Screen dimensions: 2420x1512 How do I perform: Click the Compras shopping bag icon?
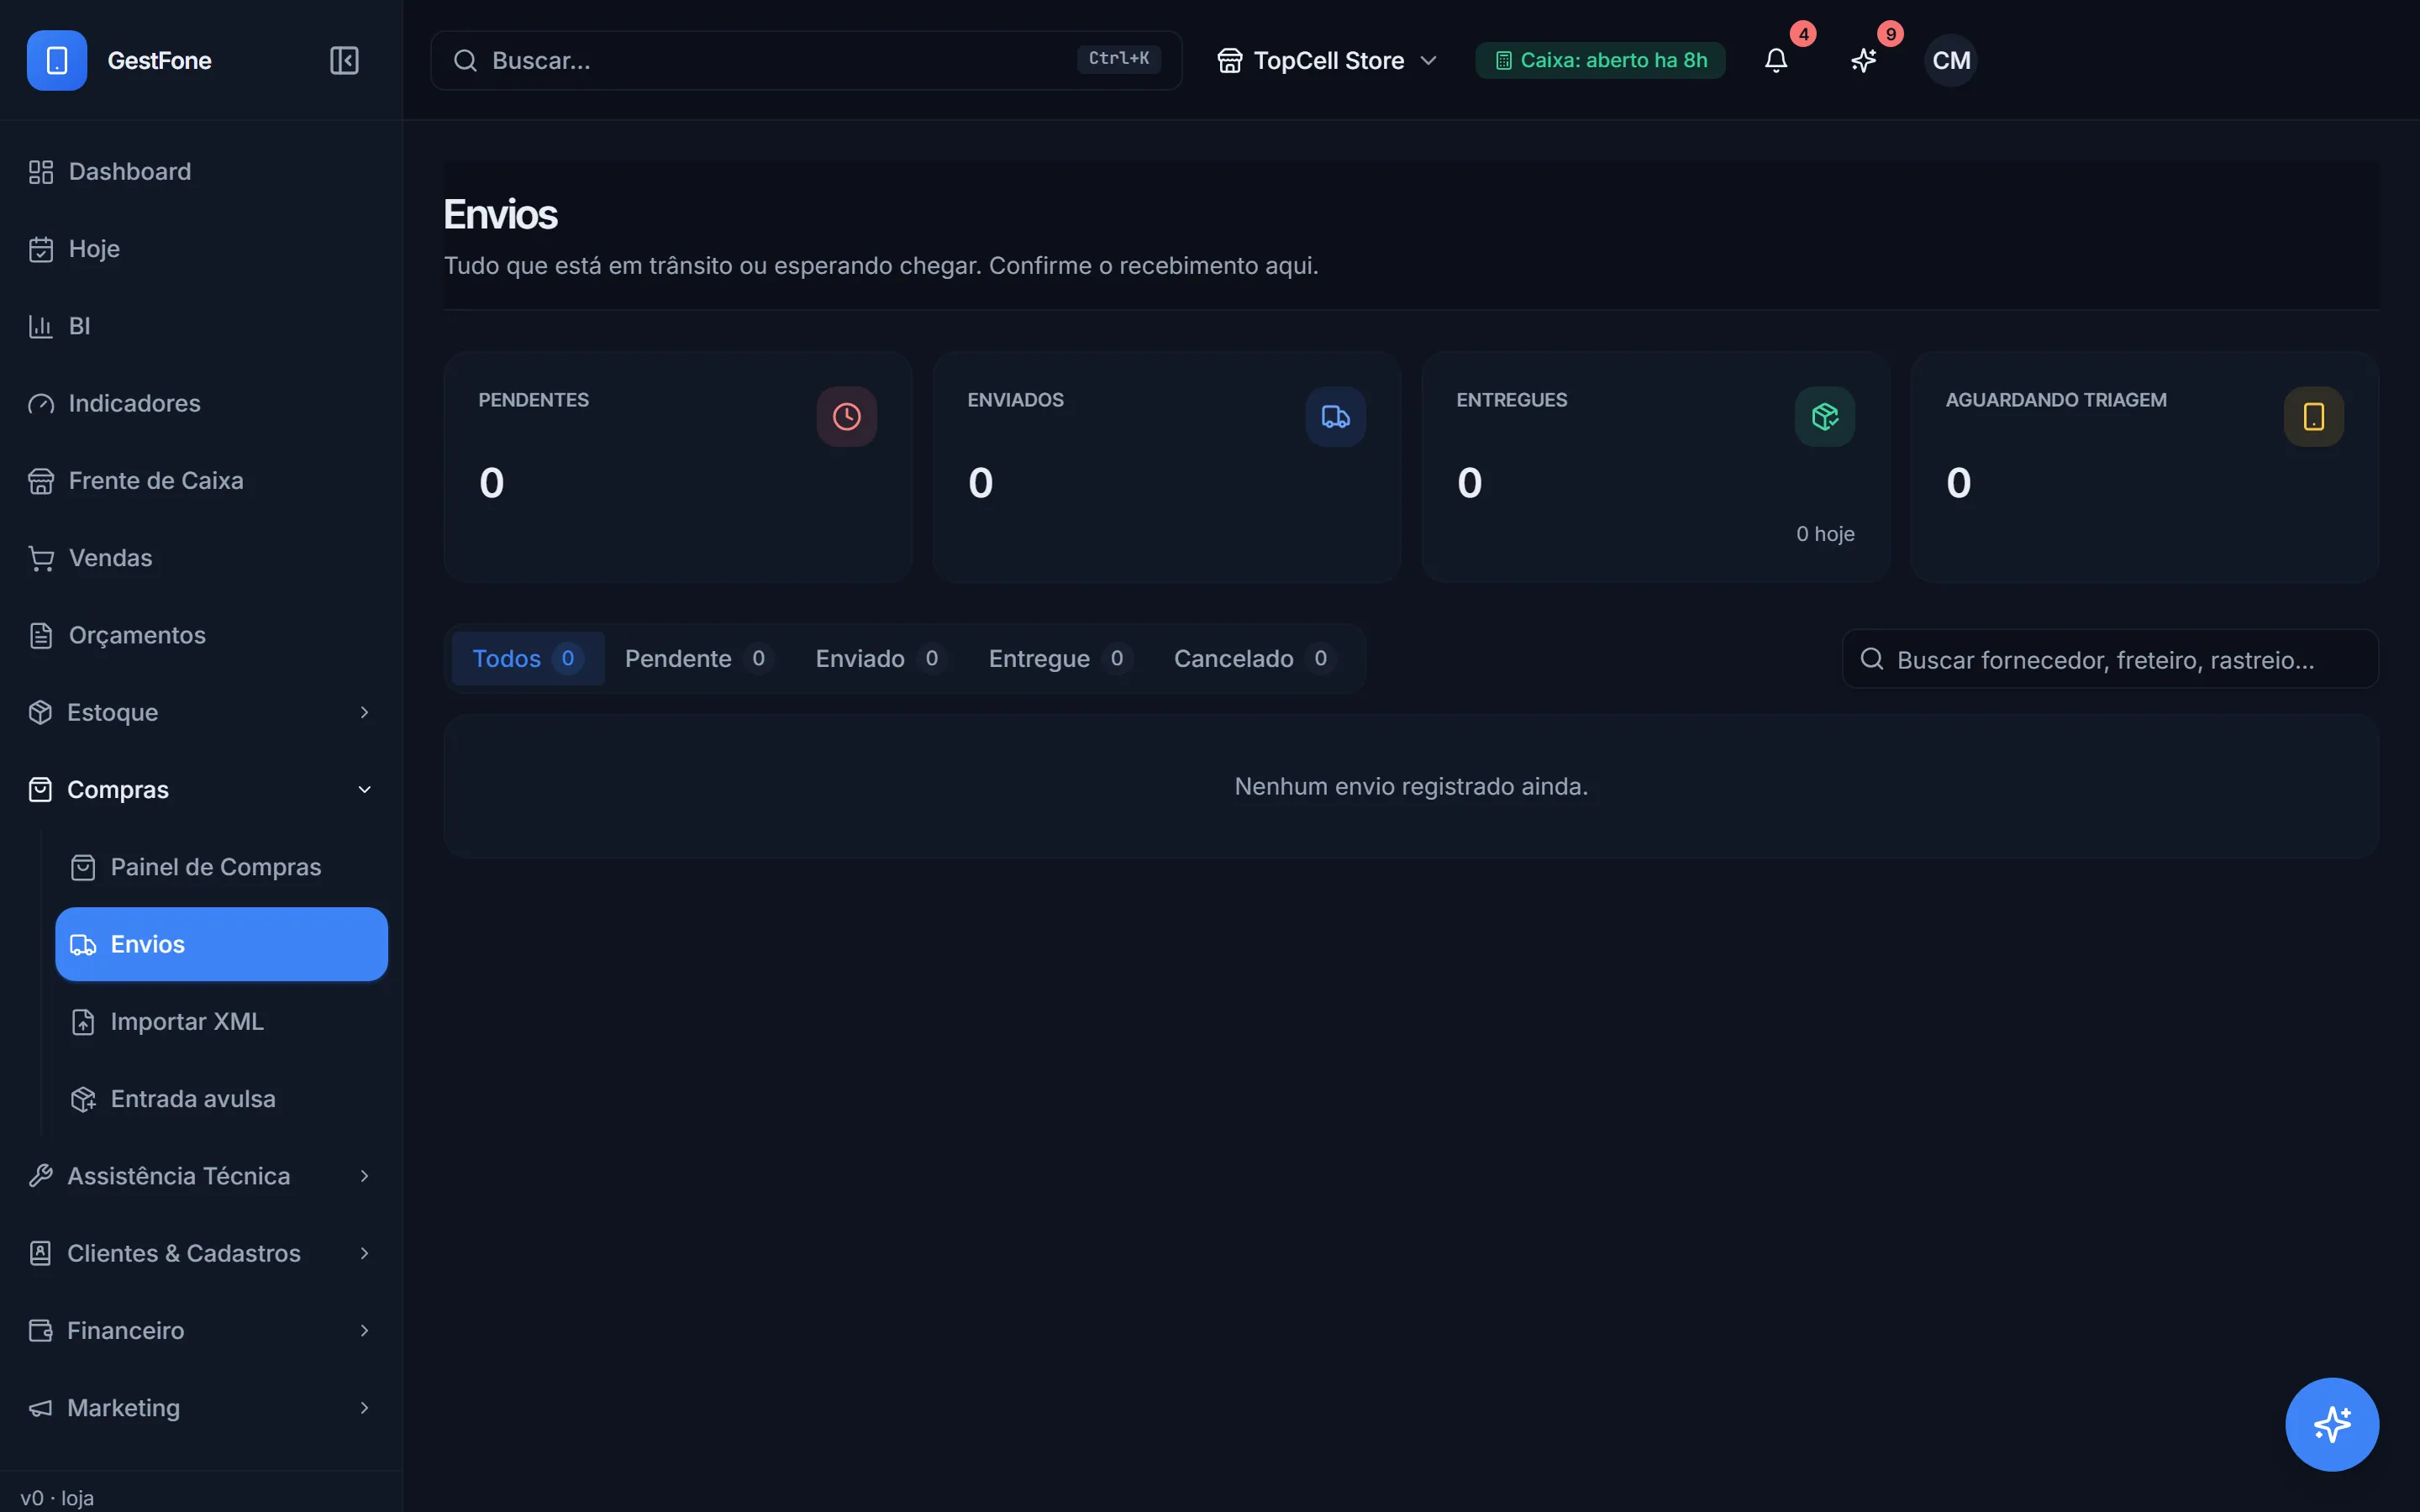pyautogui.click(x=40, y=790)
